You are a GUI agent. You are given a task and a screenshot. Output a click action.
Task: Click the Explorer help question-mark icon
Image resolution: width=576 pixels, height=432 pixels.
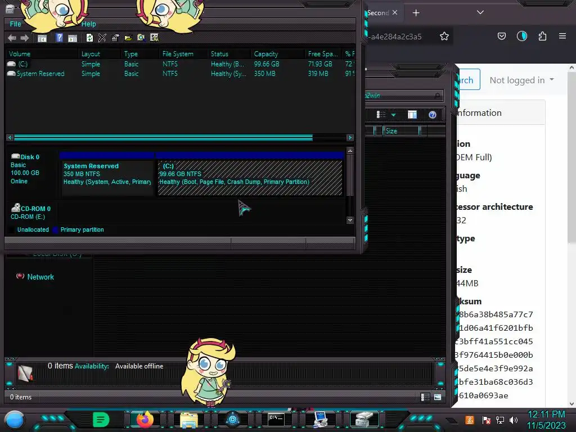(433, 115)
